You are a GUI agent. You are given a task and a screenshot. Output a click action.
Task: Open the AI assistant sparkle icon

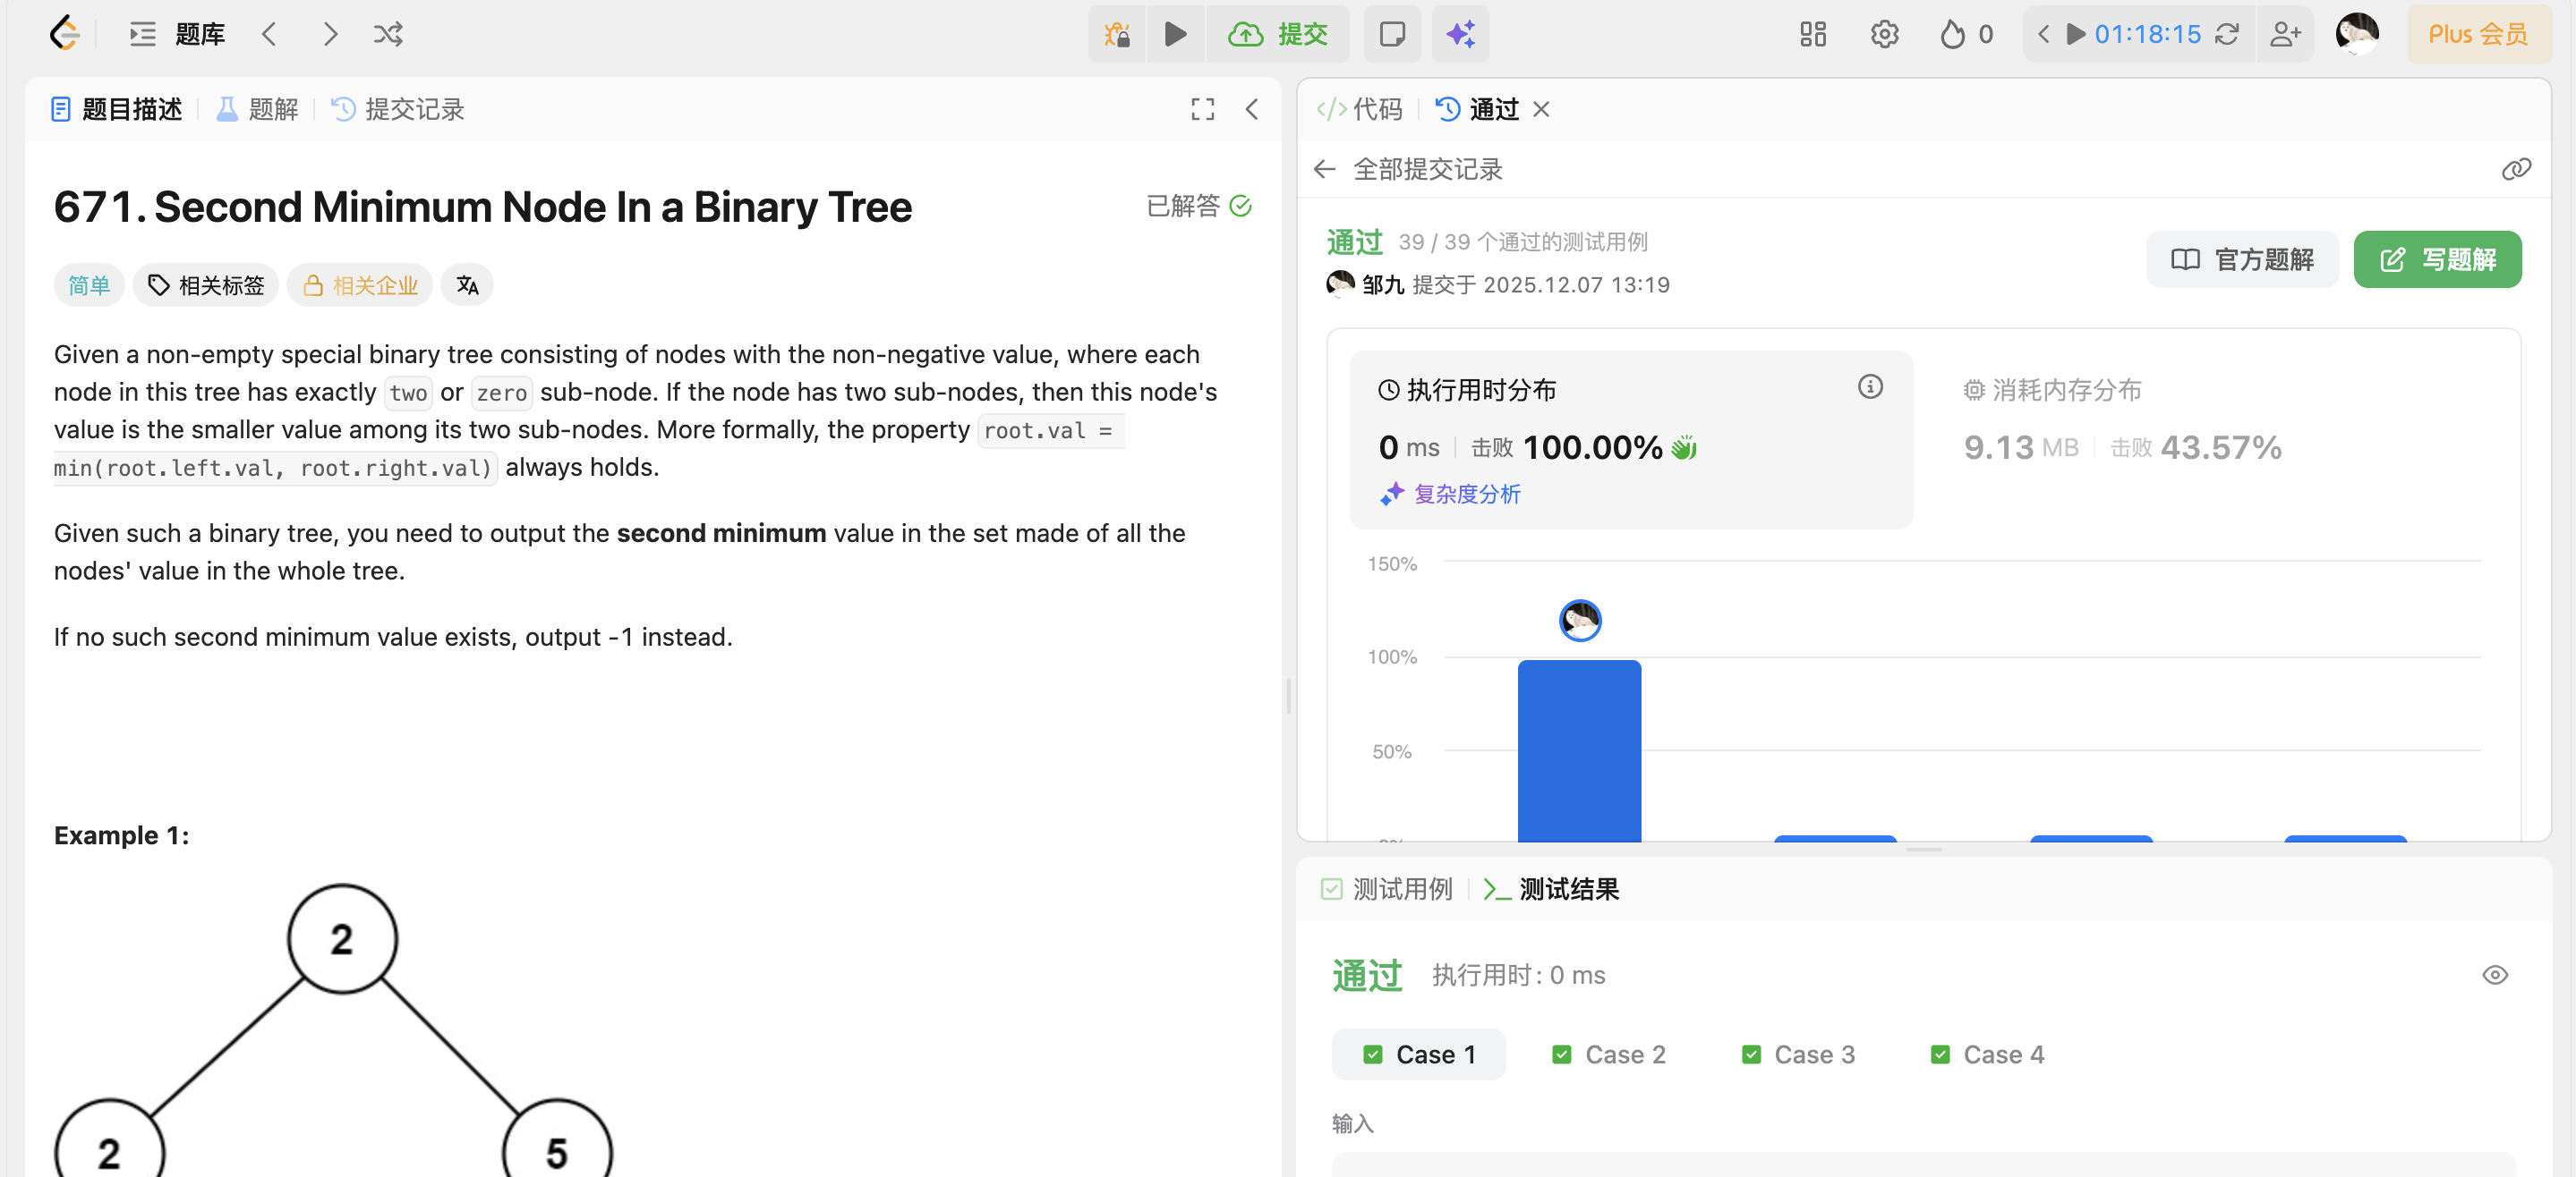pyautogui.click(x=1460, y=33)
